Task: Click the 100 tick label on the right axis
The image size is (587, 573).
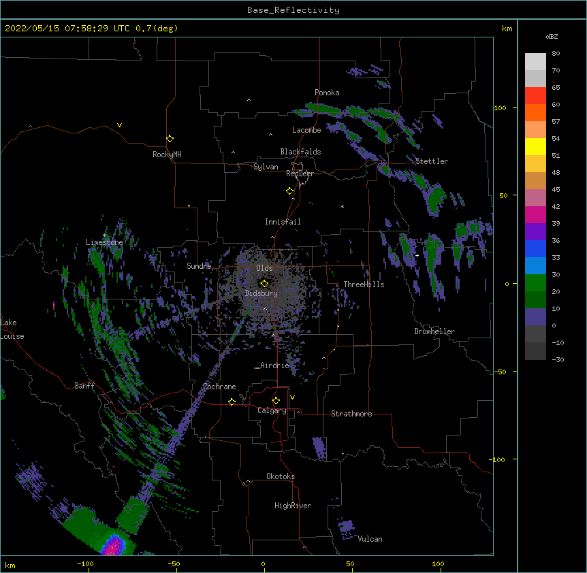Action: pyautogui.click(x=500, y=108)
